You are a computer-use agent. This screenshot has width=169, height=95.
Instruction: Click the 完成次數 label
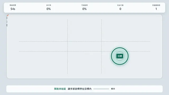(x=120, y=5)
